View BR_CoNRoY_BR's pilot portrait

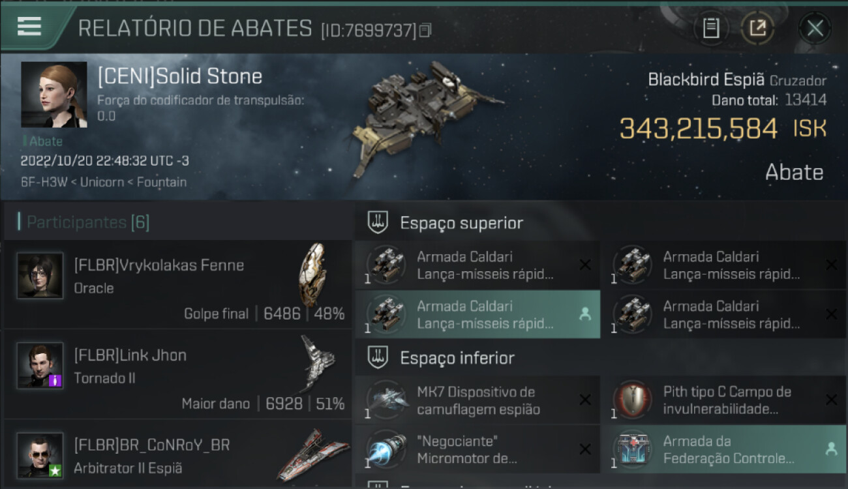click(40, 455)
